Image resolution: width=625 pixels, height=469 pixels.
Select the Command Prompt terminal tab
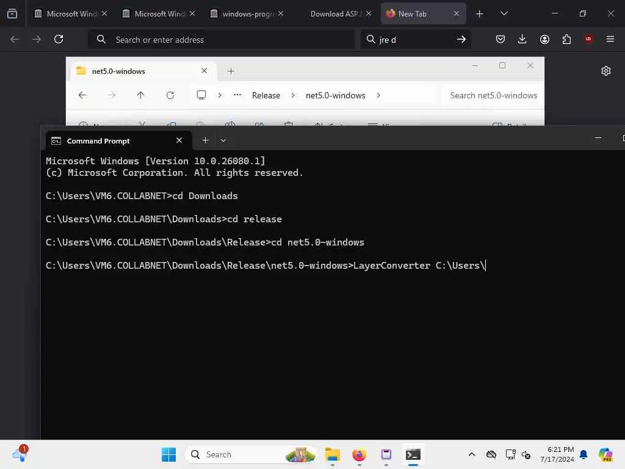pyautogui.click(x=119, y=141)
